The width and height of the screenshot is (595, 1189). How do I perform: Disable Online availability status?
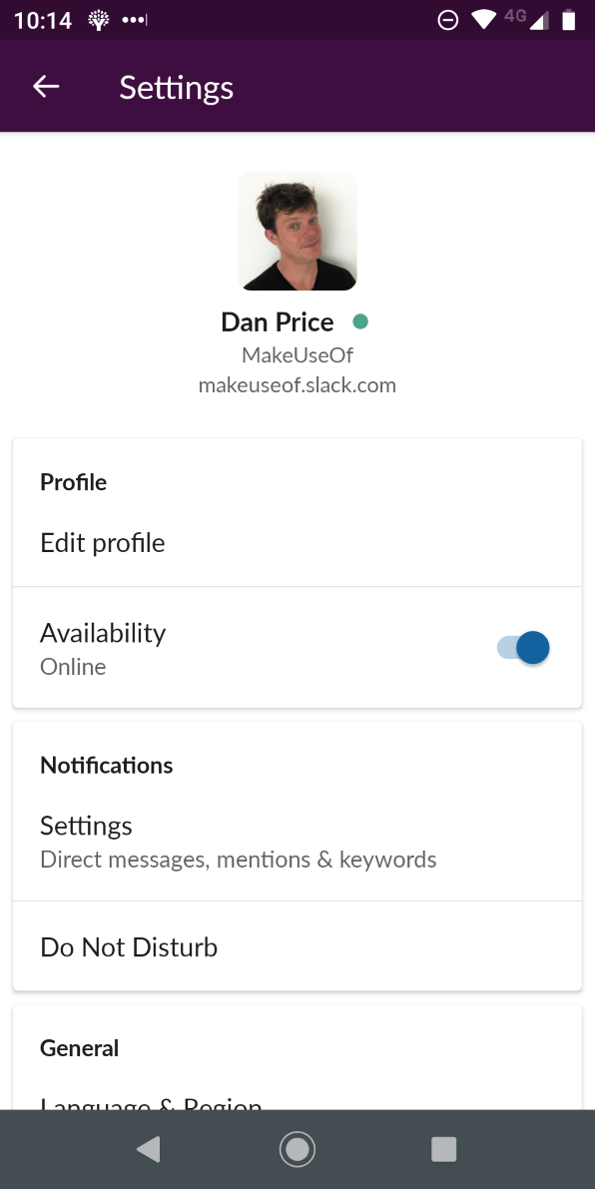click(522, 647)
